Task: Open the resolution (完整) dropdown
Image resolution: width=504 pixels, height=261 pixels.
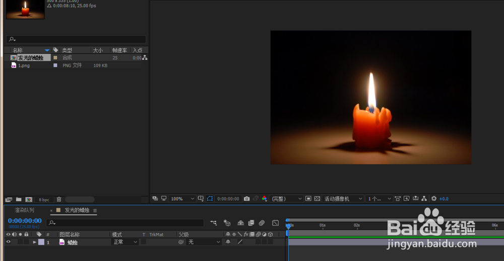Action: [286, 199]
